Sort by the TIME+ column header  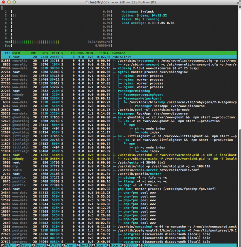click(104, 53)
